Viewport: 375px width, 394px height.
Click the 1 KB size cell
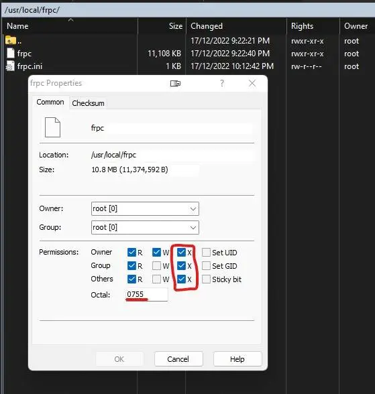[173, 66]
